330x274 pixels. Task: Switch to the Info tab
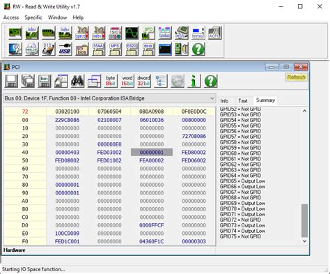[x=224, y=101]
